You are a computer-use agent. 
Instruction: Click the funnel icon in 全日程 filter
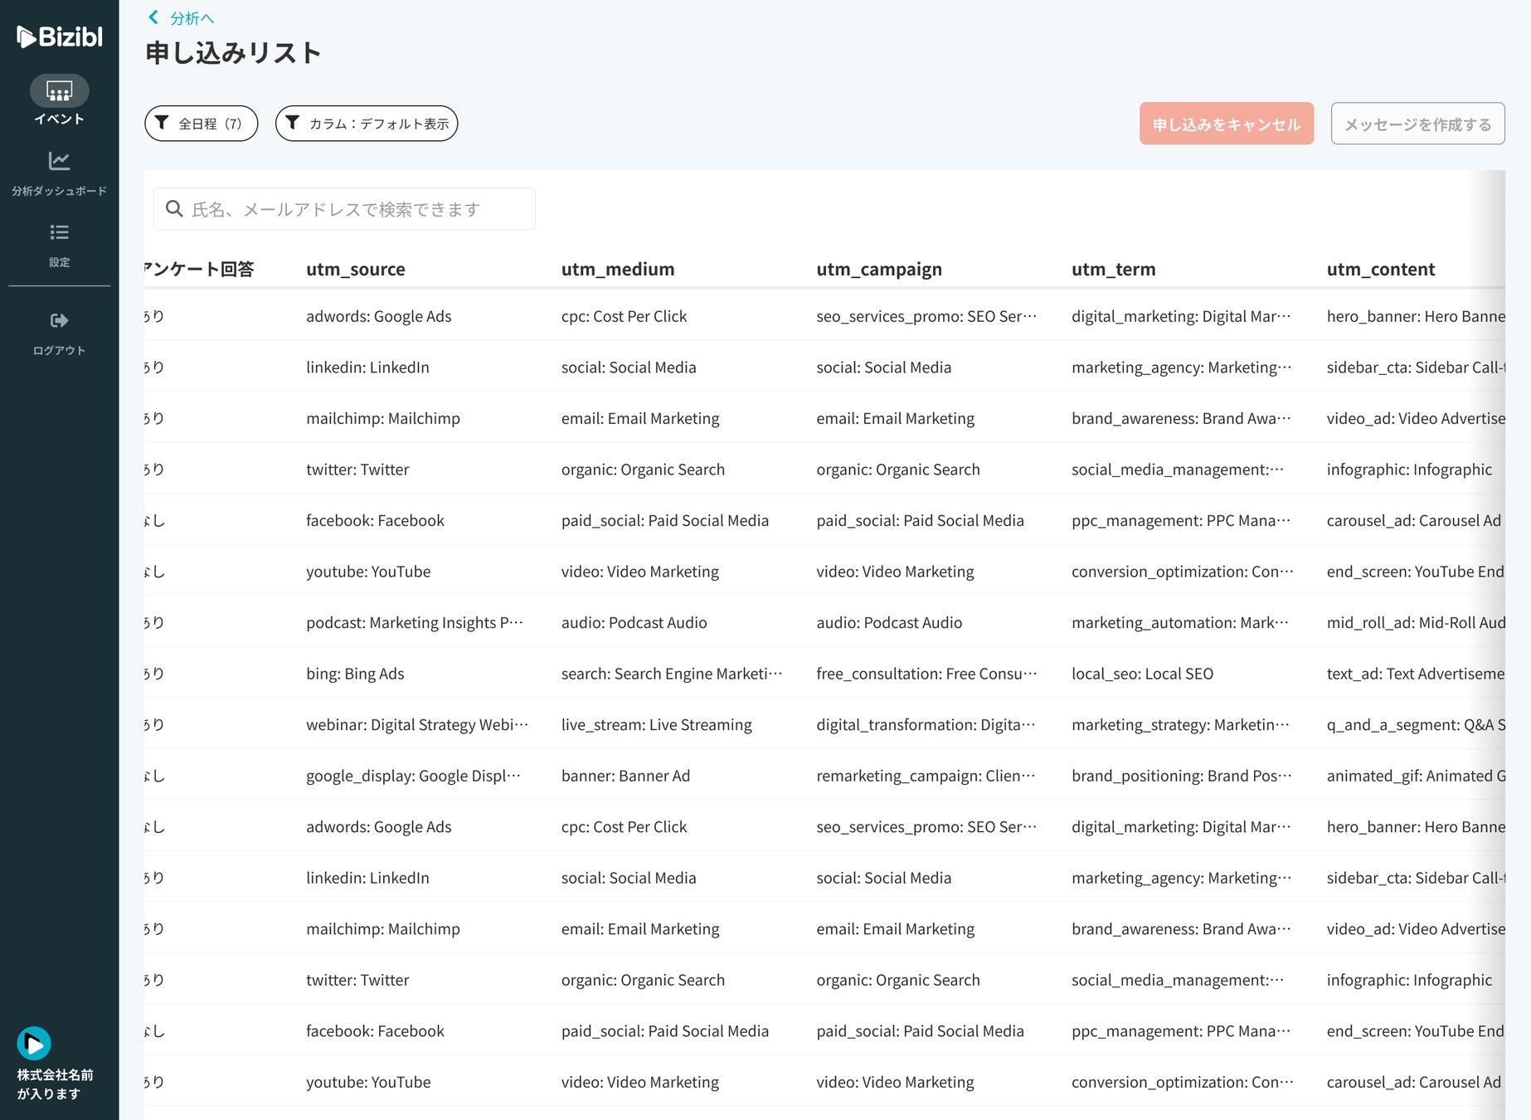162,123
